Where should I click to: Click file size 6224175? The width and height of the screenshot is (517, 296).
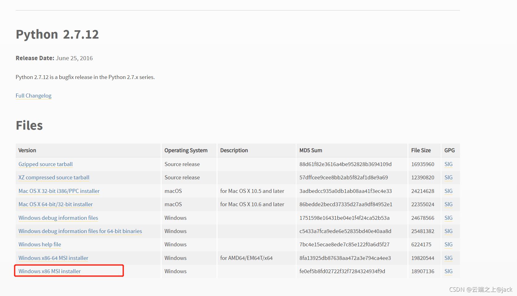(x=421, y=244)
